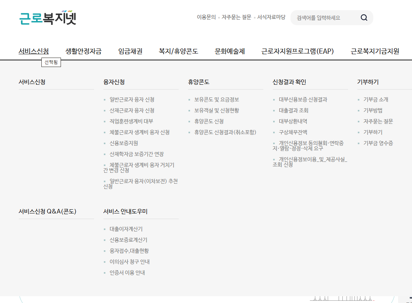View 대출결과 조회
The image size is (412, 303).
click(x=293, y=110)
